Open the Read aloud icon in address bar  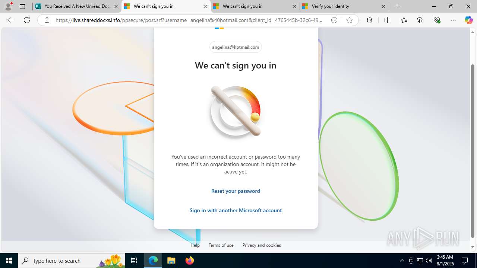click(x=334, y=20)
